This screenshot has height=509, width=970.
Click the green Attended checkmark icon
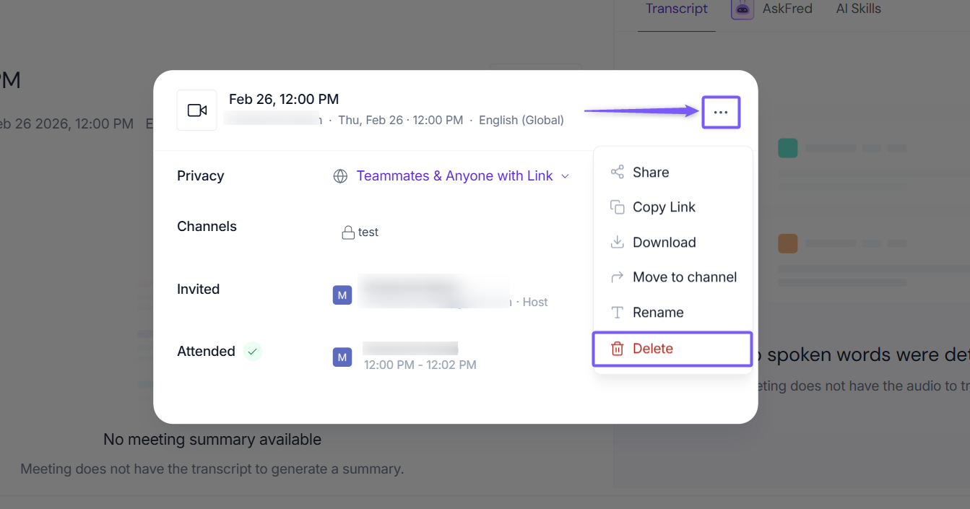252,352
